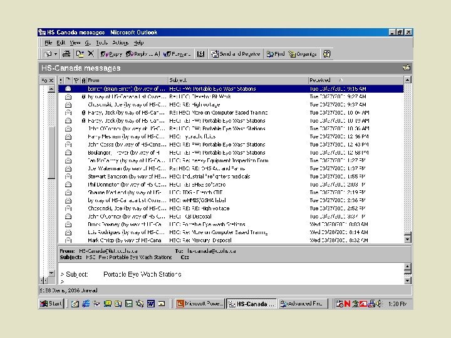Open the File menu
This screenshot has height=338, width=451.
pyautogui.click(x=48, y=43)
